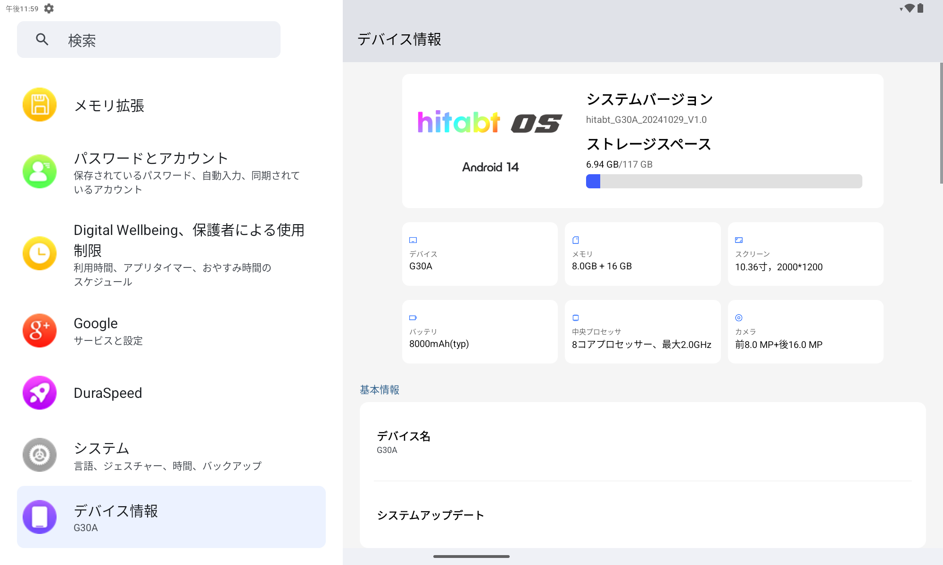Select the purple デバイス情報 tablet icon
The image size is (943, 565).
point(40,517)
